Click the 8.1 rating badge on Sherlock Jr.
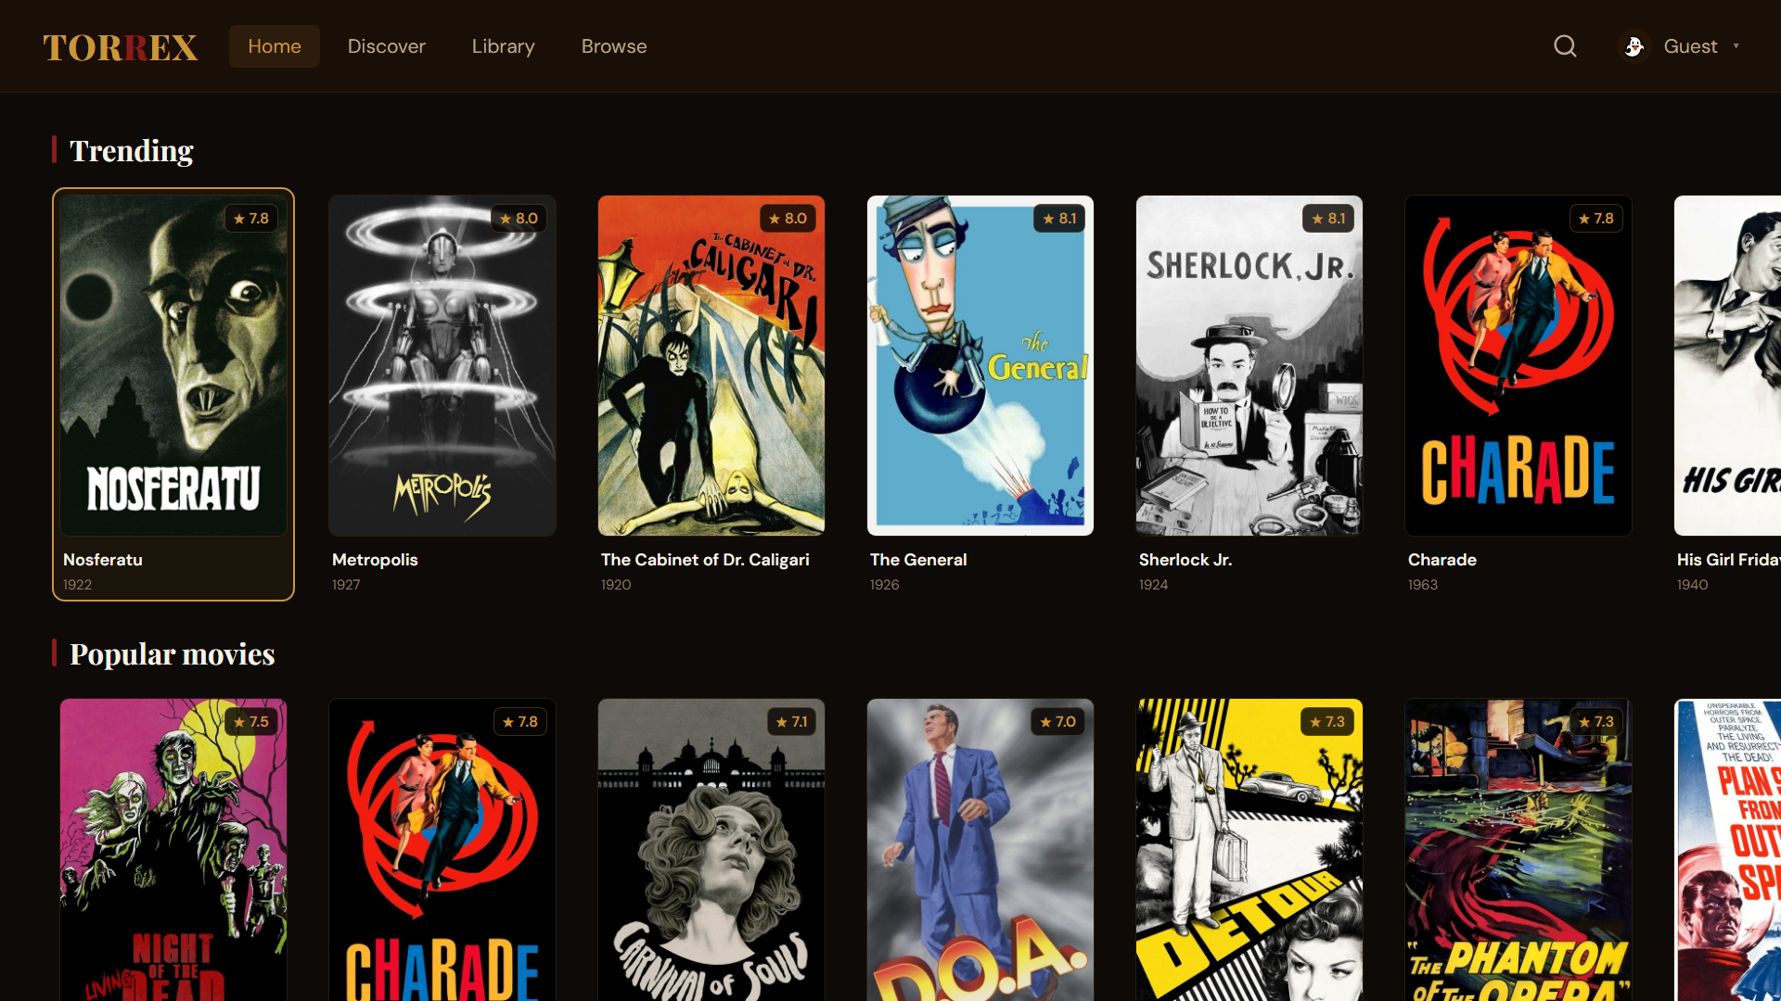This screenshot has width=1781, height=1001. click(1328, 219)
